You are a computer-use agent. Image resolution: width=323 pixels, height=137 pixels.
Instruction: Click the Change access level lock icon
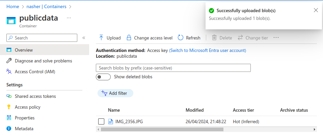point(129,38)
